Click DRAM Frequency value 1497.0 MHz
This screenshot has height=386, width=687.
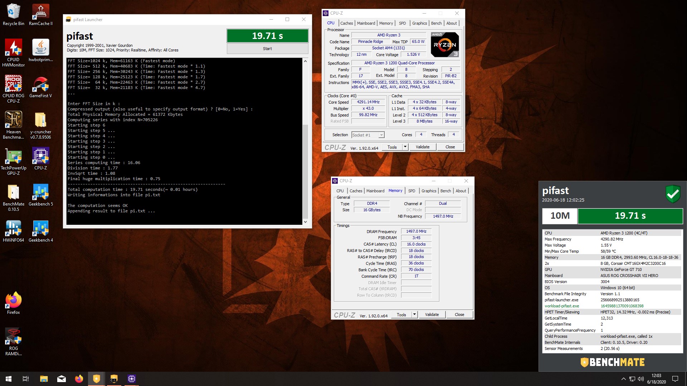[x=416, y=231]
